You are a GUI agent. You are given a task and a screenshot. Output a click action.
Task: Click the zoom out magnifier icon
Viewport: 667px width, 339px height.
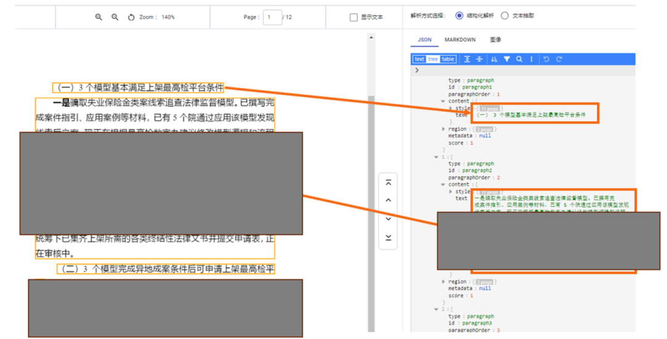pos(115,17)
